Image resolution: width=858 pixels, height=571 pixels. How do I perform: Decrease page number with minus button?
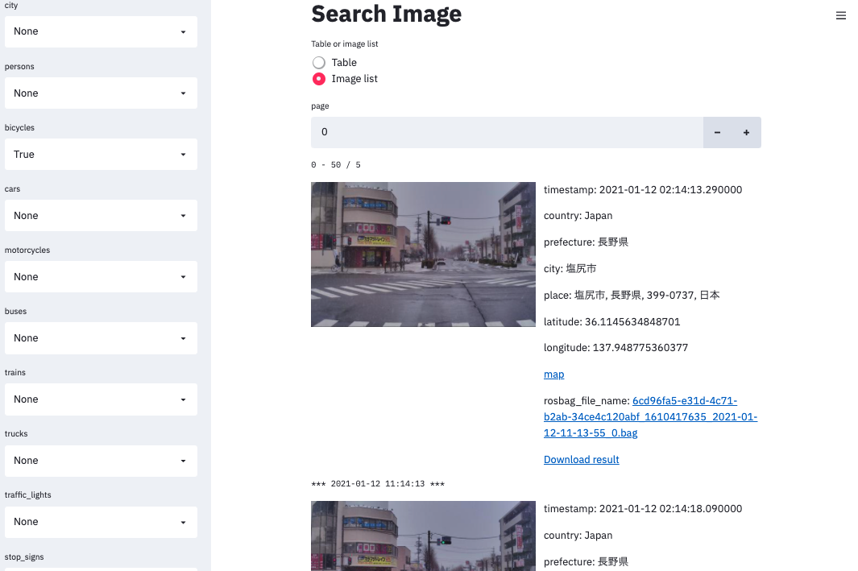point(717,132)
